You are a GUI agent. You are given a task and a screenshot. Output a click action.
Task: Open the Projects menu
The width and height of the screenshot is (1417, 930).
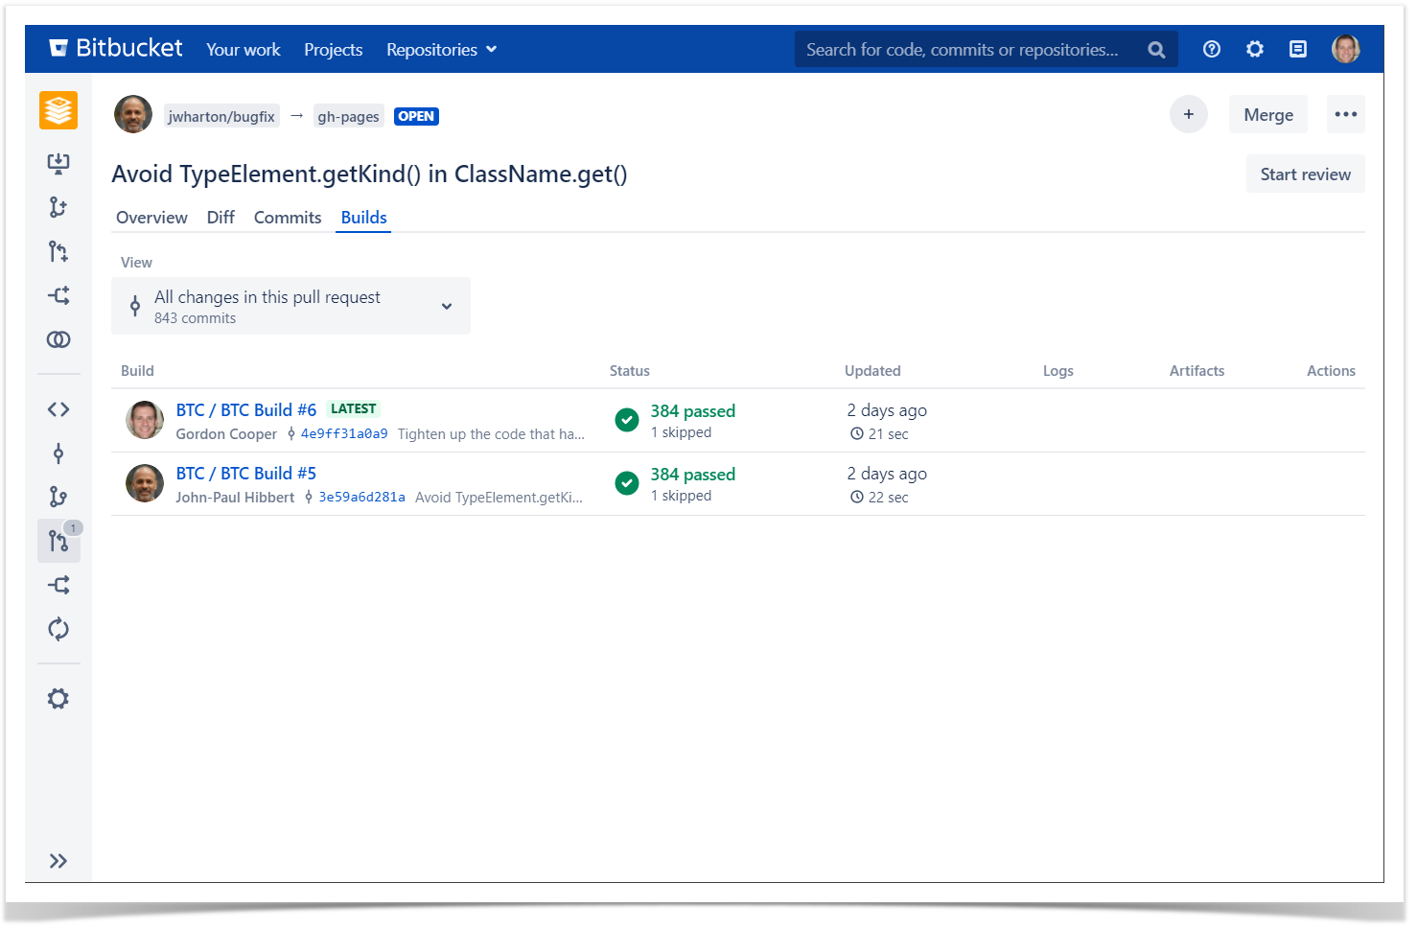334,49
